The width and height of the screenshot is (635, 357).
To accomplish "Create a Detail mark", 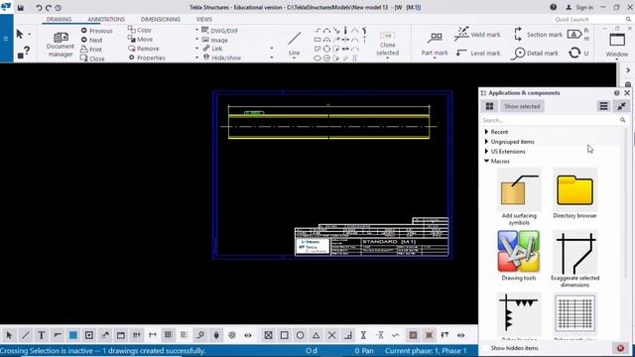I will pos(535,53).
